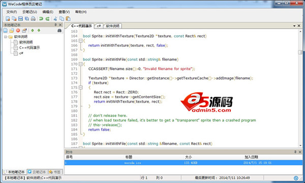Select the 书签 bottom tab

tap(55, 172)
